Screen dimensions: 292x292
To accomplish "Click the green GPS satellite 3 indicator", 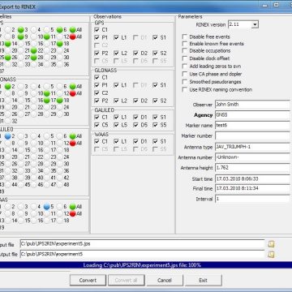I will click(20, 29).
